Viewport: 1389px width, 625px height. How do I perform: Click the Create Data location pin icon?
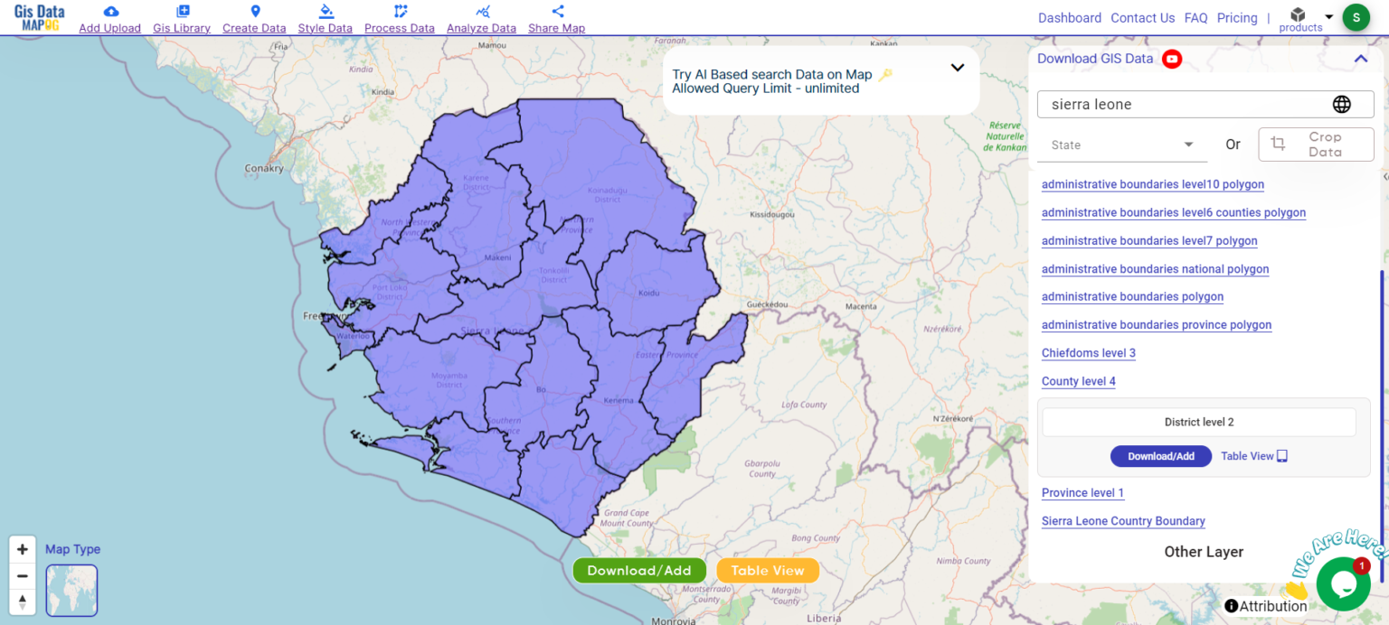click(256, 11)
